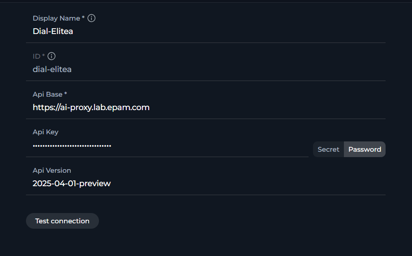Click the info icon beside Display Name
This screenshot has height=256, width=412.
(91, 18)
